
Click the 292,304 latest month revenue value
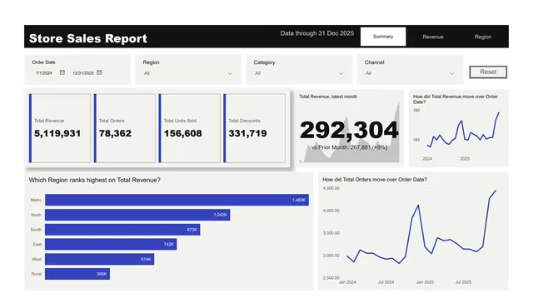coord(349,130)
